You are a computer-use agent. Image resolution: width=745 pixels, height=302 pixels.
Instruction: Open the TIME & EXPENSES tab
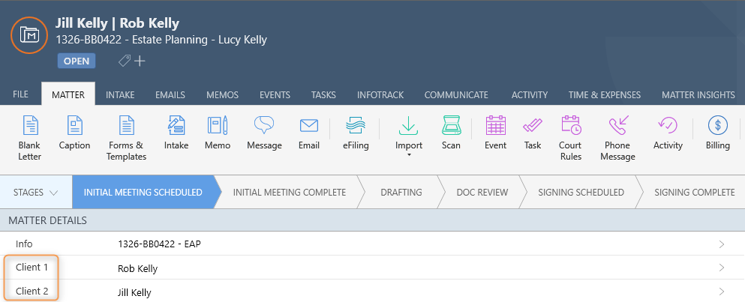coord(605,95)
